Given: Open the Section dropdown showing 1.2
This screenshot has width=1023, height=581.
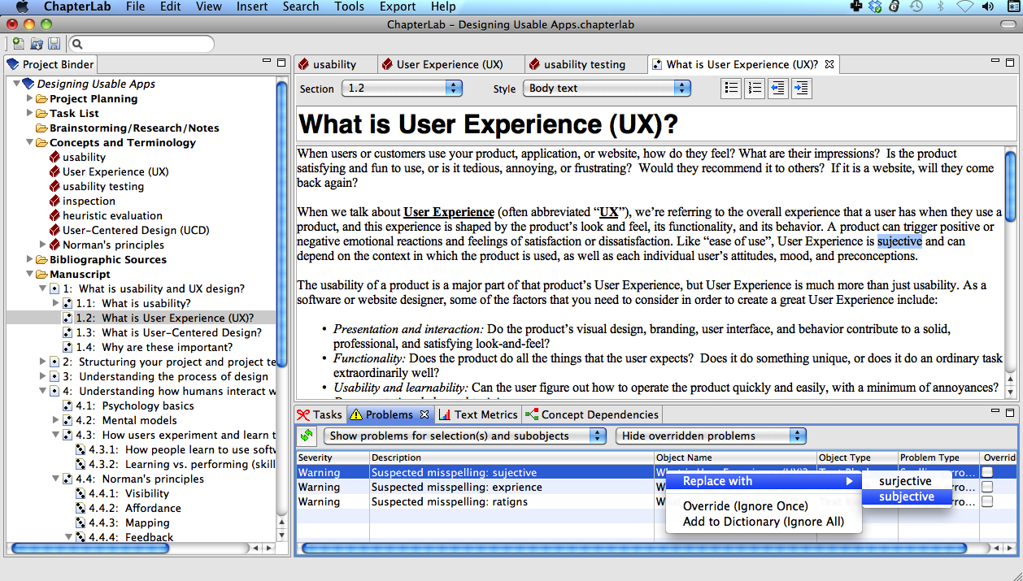Looking at the screenshot, I should [x=402, y=89].
